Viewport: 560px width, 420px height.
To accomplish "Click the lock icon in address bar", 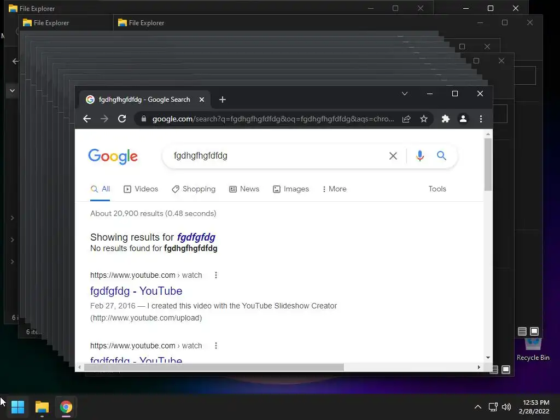I will point(144,119).
